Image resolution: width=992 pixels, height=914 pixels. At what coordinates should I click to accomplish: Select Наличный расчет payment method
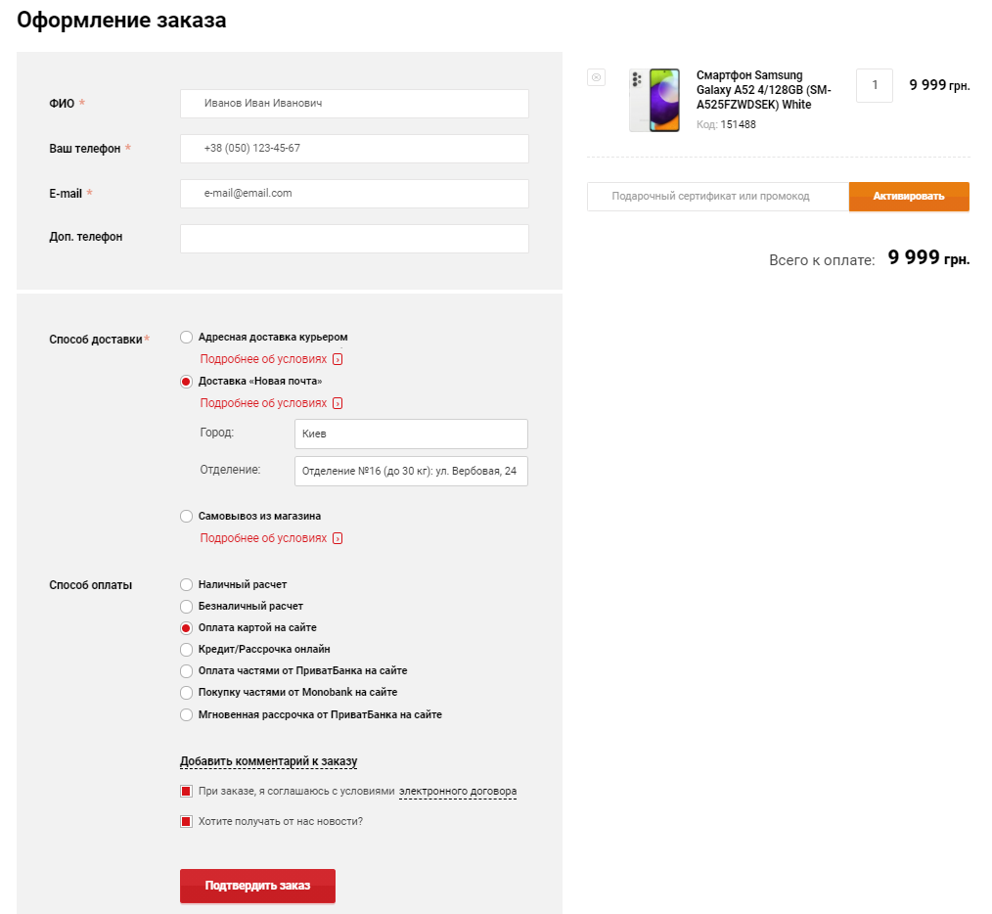[187, 584]
